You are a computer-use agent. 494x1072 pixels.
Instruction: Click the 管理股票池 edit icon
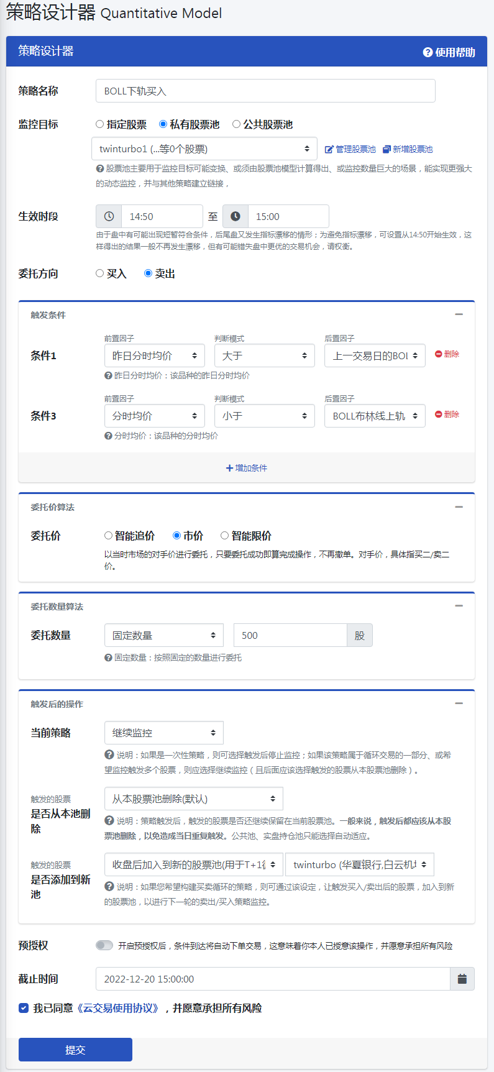[329, 149]
